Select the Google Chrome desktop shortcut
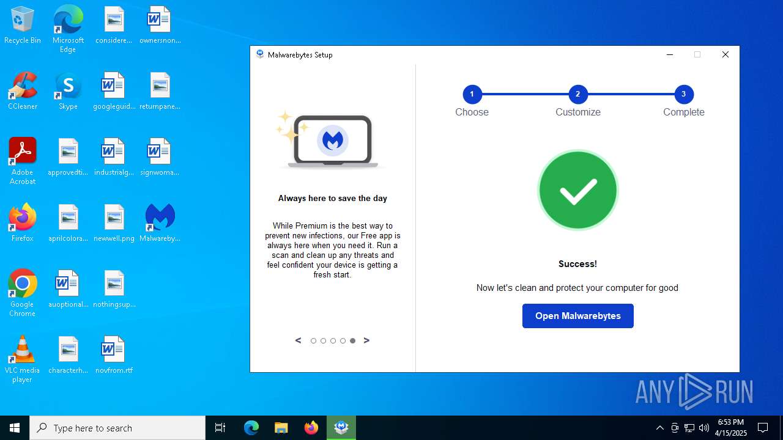The width and height of the screenshot is (783, 440). pos(23,293)
